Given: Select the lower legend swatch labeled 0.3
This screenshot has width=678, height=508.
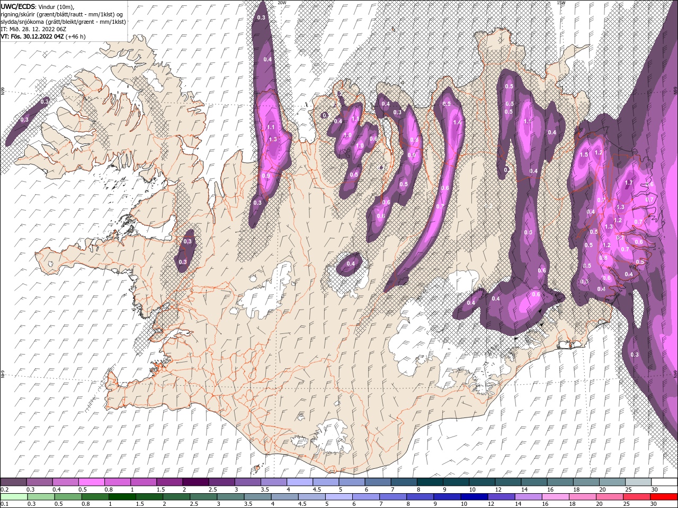Looking at the screenshot, I should click(41, 496).
